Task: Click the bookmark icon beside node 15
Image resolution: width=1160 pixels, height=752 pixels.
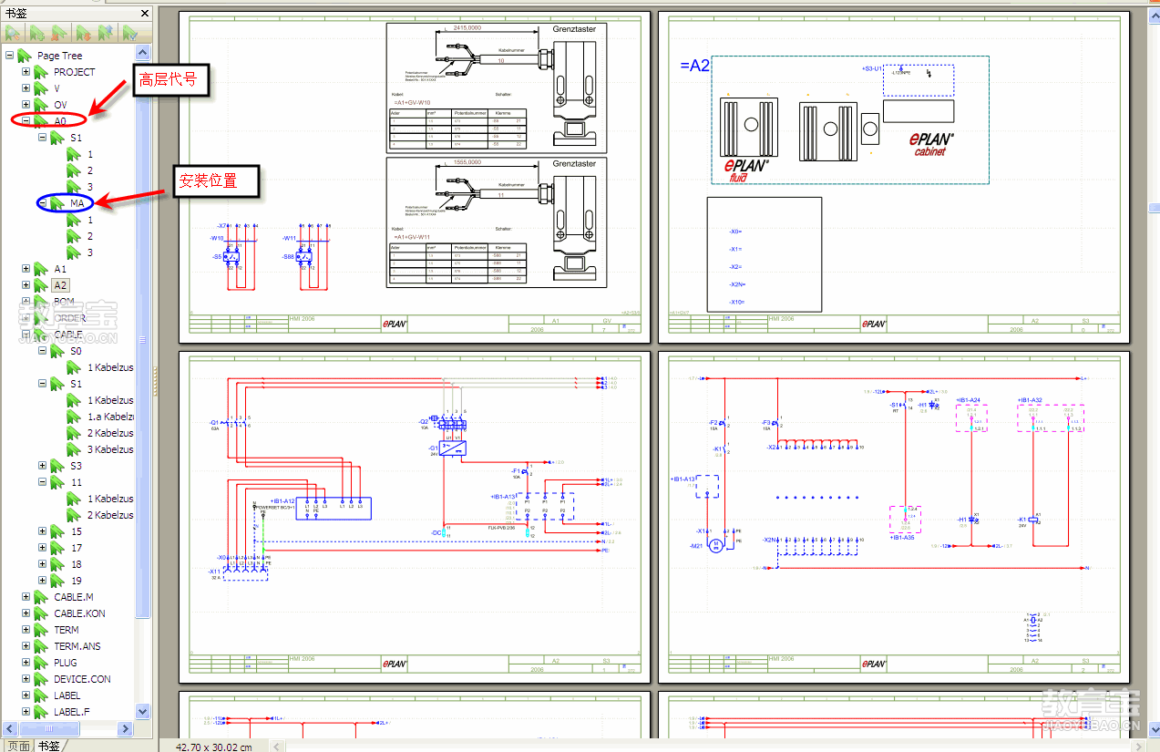Action: (57, 531)
